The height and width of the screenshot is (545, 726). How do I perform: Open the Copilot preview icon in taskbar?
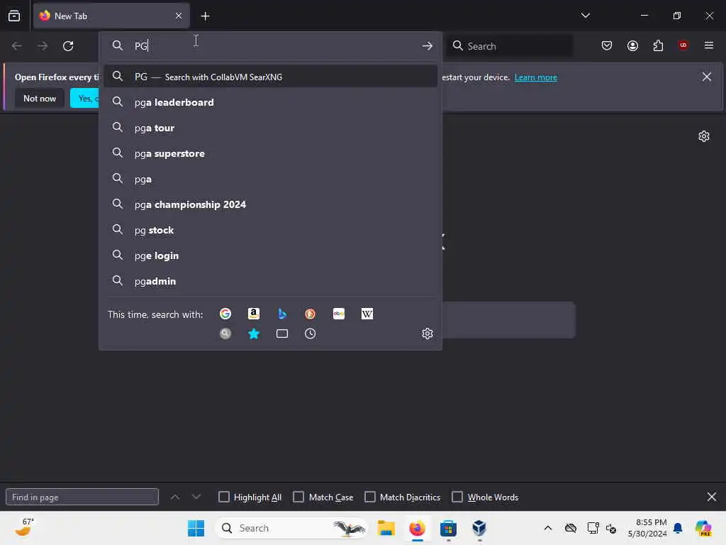pos(703,528)
